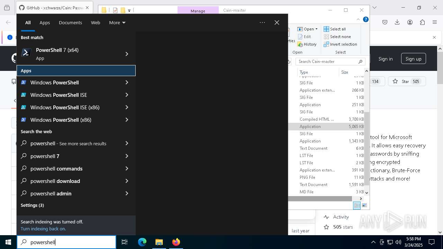The height and width of the screenshot is (249, 443).
Task: Open the More filter dropdown
Action: point(117,22)
